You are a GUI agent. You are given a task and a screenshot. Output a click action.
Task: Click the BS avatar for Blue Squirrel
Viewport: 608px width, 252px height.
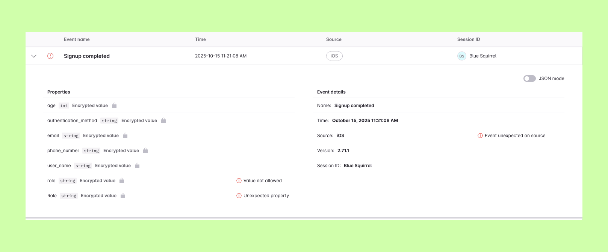[x=461, y=56]
